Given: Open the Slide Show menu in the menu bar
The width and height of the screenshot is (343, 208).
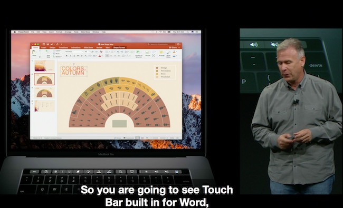Looking at the screenshot, I should 85,32.
